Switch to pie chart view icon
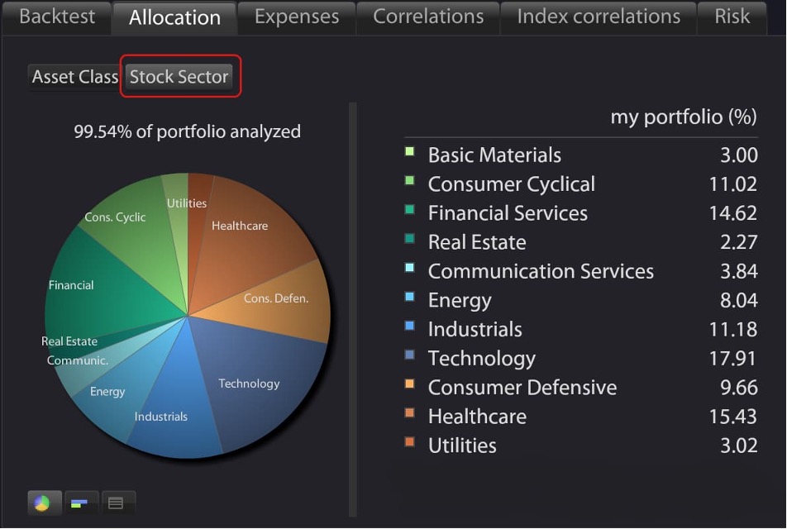The height and width of the screenshot is (529, 787). [43, 503]
